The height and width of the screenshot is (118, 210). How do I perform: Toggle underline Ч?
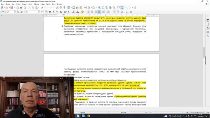57,12
